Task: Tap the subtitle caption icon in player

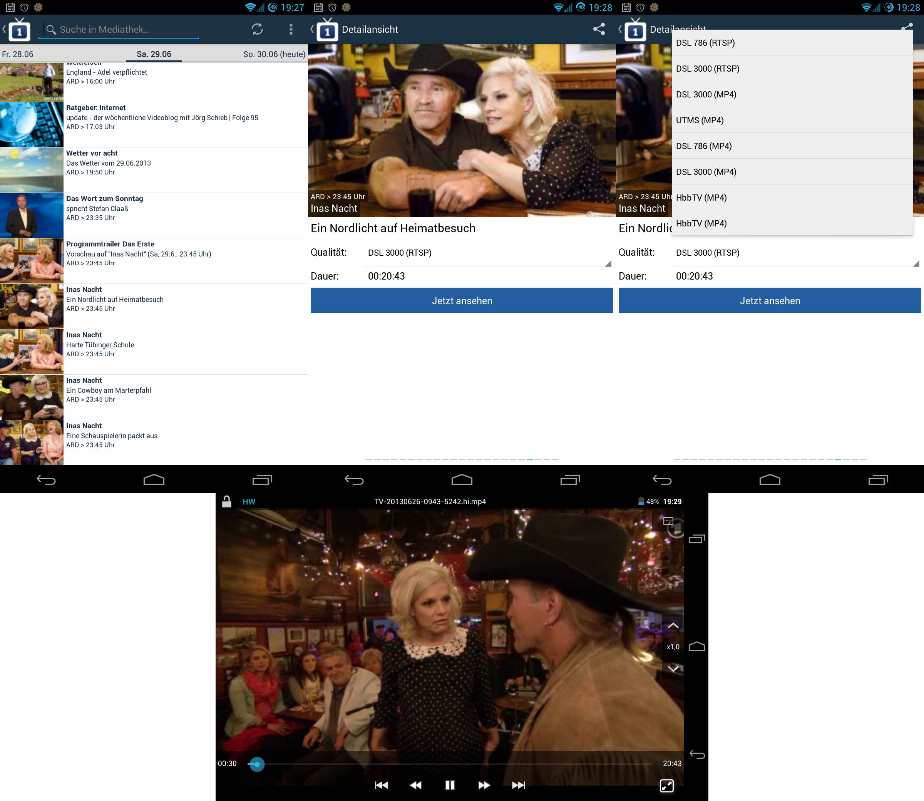Action: (x=668, y=521)
